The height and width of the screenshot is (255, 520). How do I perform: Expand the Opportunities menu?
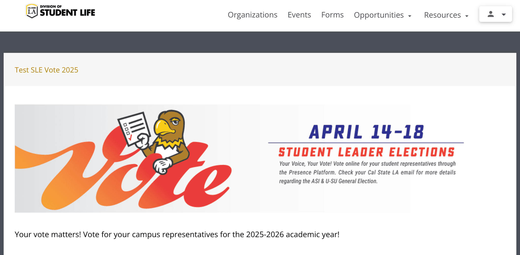tap(379, 15)
